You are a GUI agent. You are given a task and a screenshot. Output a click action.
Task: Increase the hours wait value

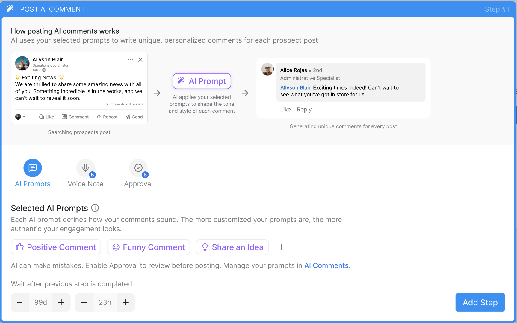(x=126, y=302)
